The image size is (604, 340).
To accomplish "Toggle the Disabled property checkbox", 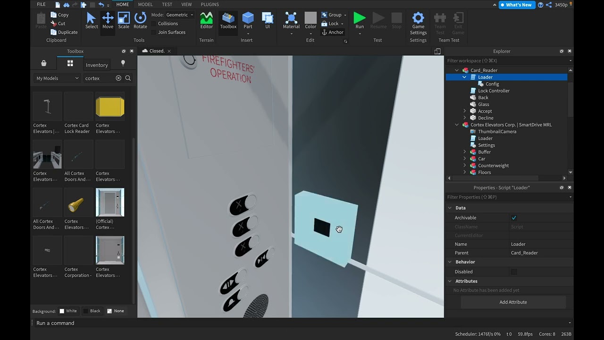I will [x=514, y=272].
